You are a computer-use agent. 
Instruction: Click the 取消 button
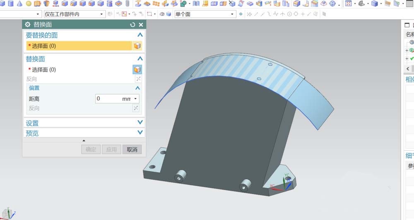coord(132,149)
